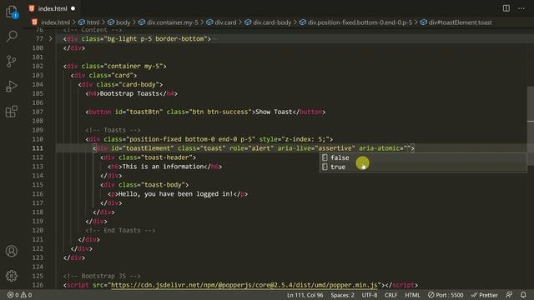Click line number 107 in gutter

click(x=38, y=112)
